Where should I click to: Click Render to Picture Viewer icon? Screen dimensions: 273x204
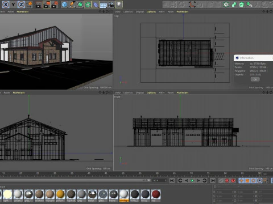47,5
